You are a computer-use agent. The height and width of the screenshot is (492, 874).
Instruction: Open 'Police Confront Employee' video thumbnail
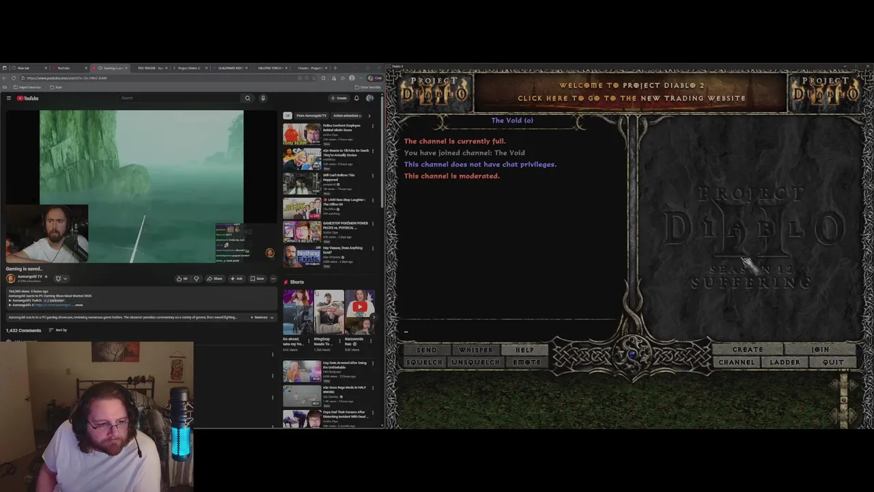[x=302, y=134]
